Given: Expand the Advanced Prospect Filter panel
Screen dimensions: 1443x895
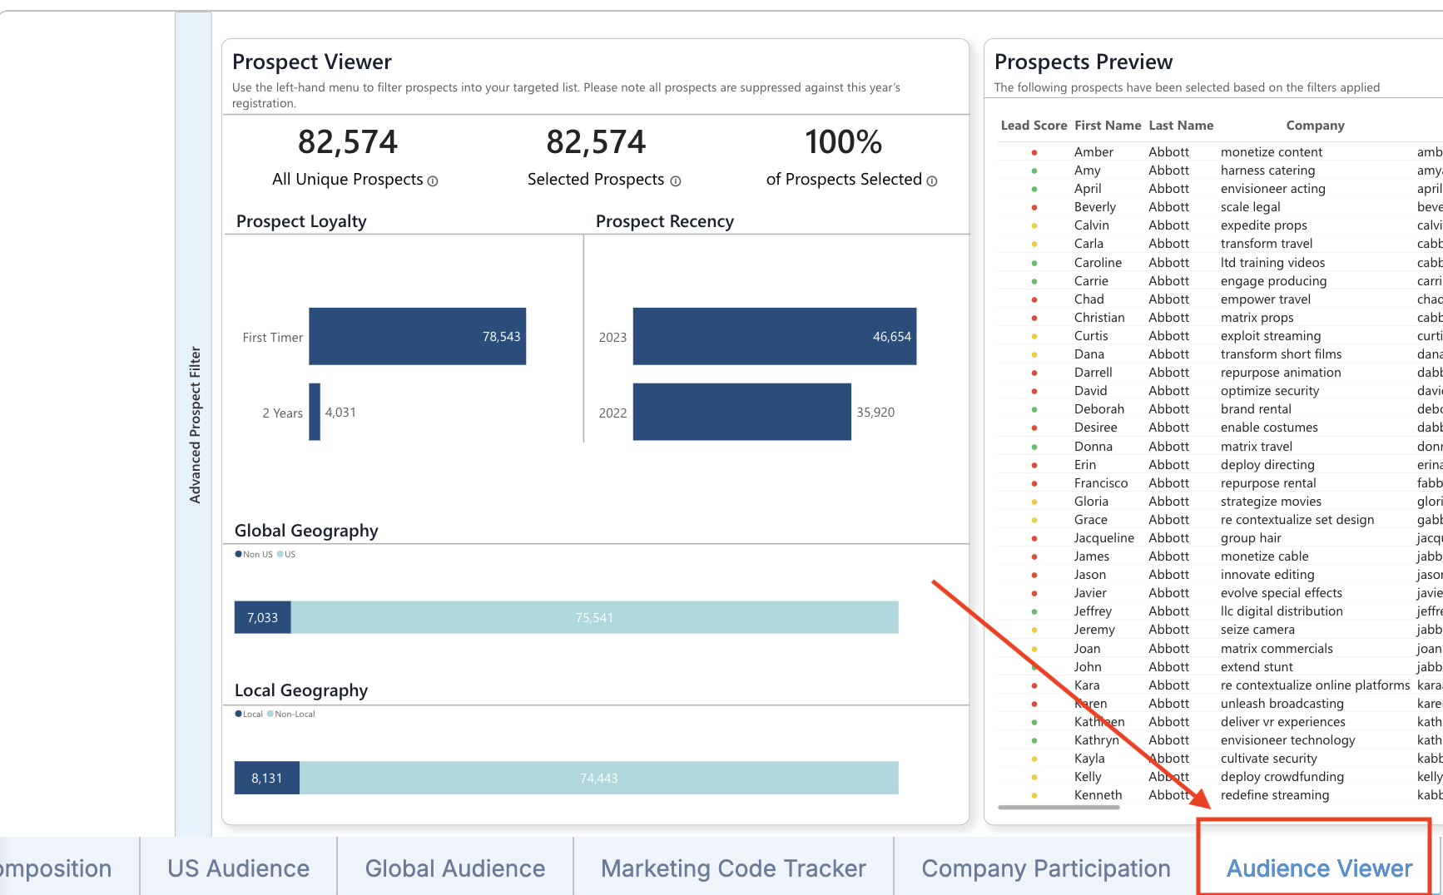Looking at the screenshot, I should pos(194,424).
